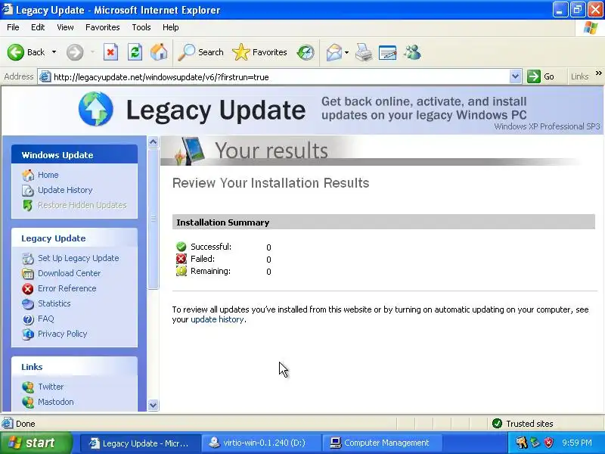Image resolution: width=605 pixels, height=454 pixels.
Task: Click the Set Up Legacy Update icon
Action: pos(28,258)
